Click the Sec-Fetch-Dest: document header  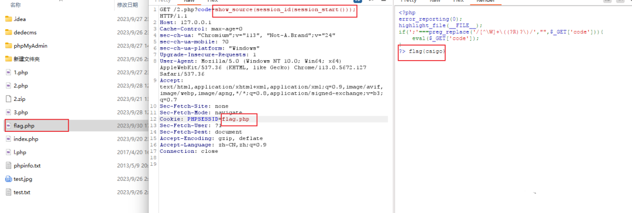coord(201,132)
